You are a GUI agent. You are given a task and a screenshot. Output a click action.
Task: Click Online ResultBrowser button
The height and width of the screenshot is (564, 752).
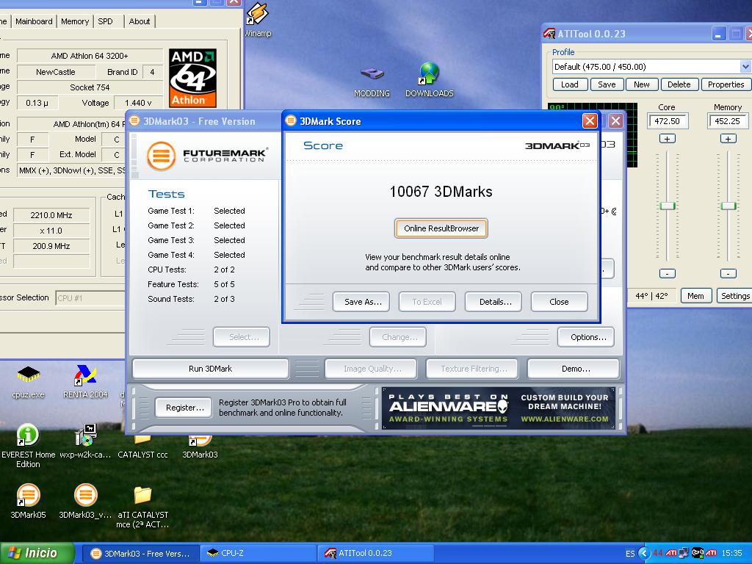click(x=441, y=228)
